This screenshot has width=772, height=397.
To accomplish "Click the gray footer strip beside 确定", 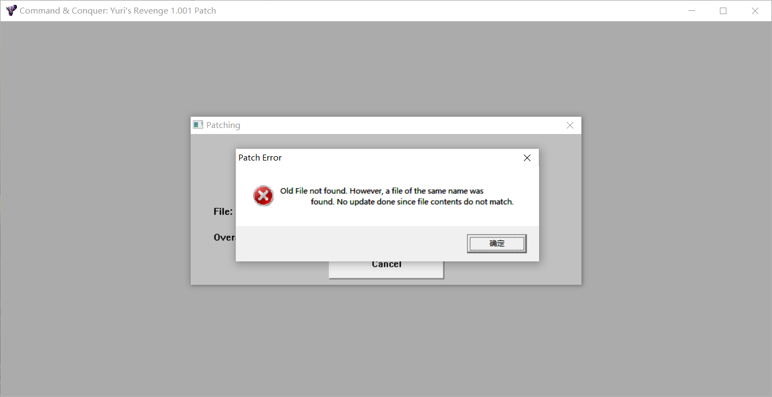I will pyautogui.click(x=351, y=244).
